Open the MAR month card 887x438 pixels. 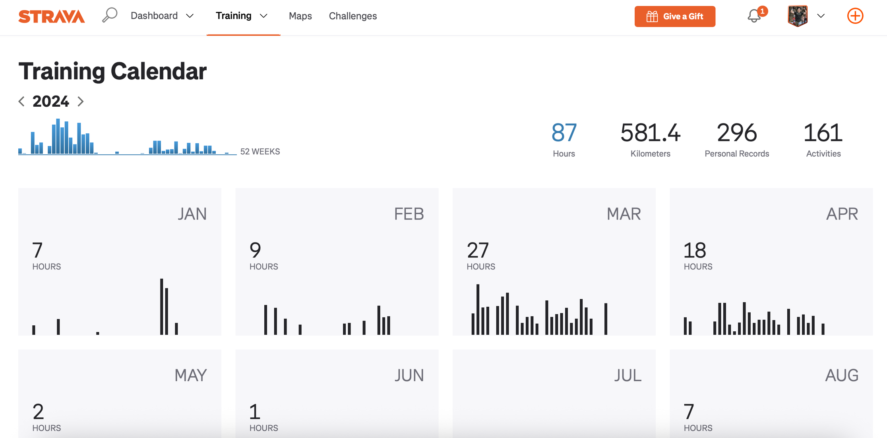click(x=554, y=262)
